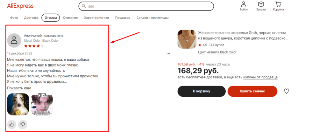This screenshot has width=326, height=132.
Task: Open the Корзина cart icon
Action: 278,4
